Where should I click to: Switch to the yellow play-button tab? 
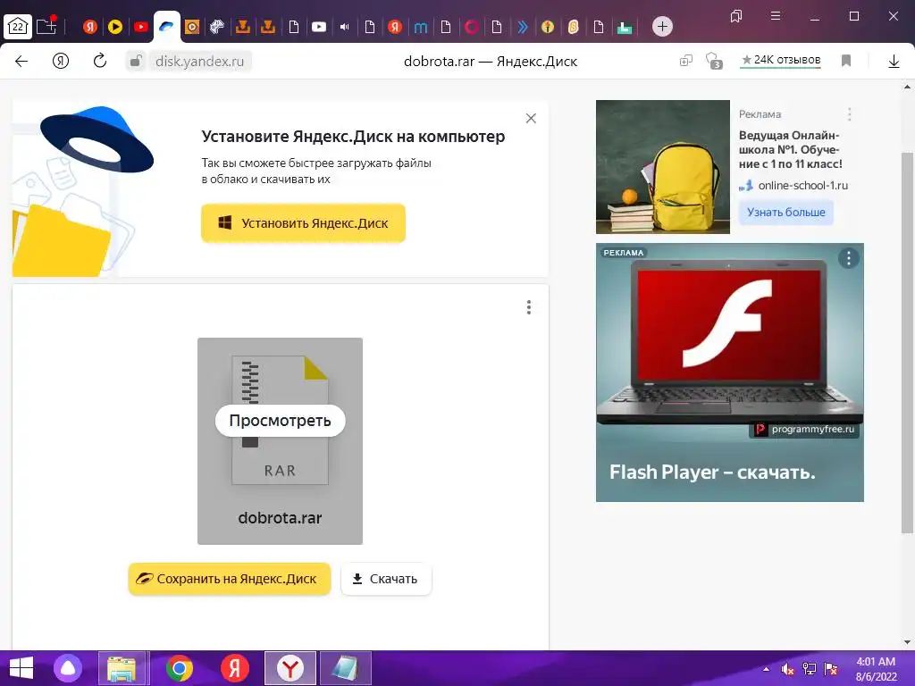115,26
